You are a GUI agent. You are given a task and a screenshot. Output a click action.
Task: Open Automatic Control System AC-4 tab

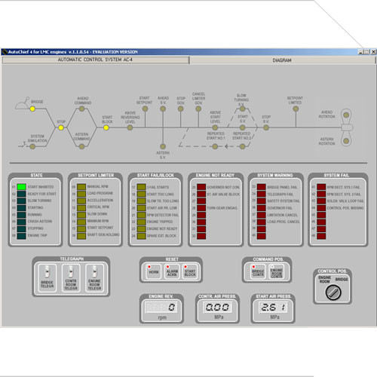[x=95, y=60]
